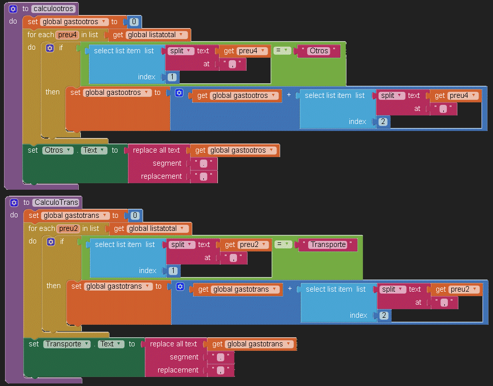Screen dimensions: 493x386
Task: Select the replace all text block for gastotrans
Action: [x=173, y=344]
